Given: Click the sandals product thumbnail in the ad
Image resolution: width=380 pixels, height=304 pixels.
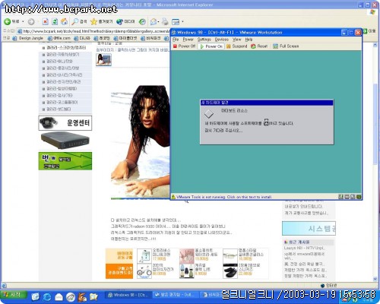Looking at the screenshot, I should (x=230, y=271).
